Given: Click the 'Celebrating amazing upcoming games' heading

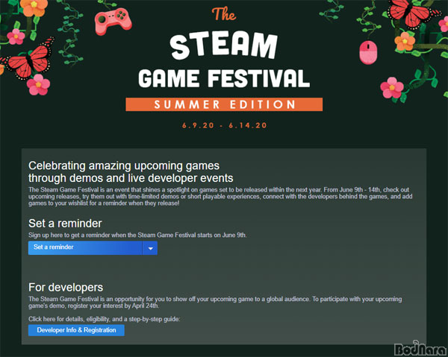Looking at the screenshot, I should click(x=124, y=165).
